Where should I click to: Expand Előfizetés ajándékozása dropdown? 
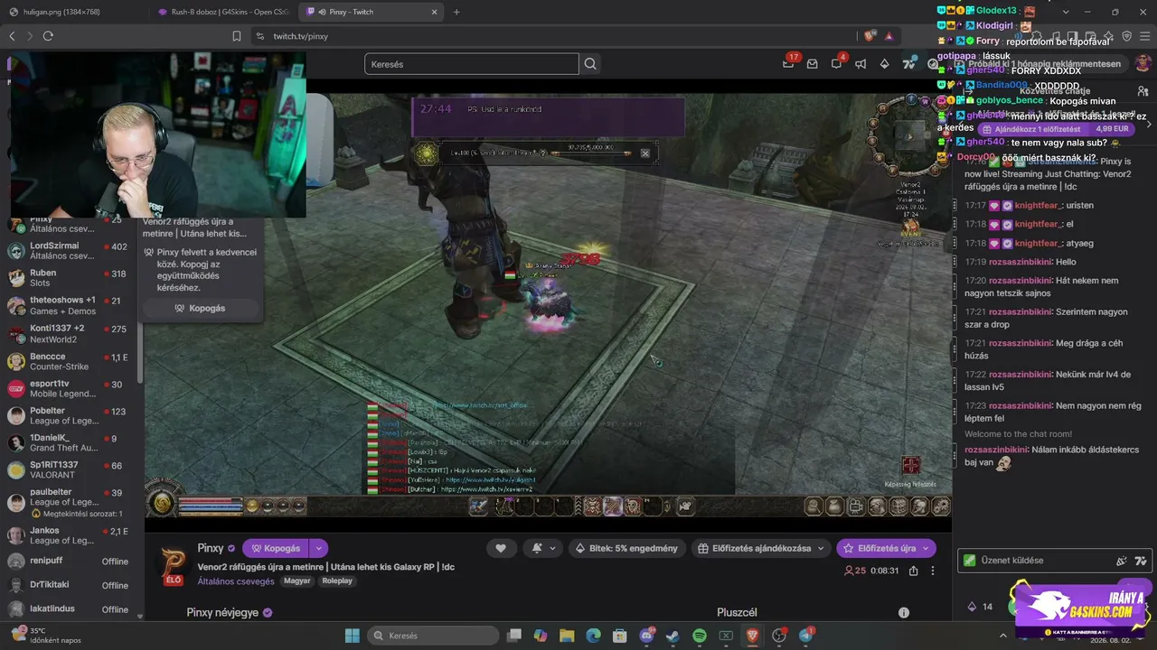821,548
